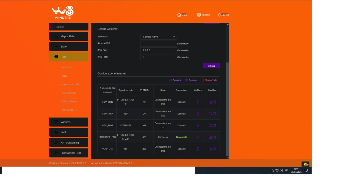
Task: Save default gateway with Salva
Action: click(211, 66)
